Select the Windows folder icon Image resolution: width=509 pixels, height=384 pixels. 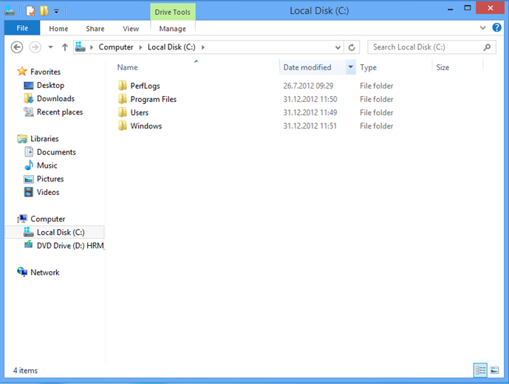(123, 126)
